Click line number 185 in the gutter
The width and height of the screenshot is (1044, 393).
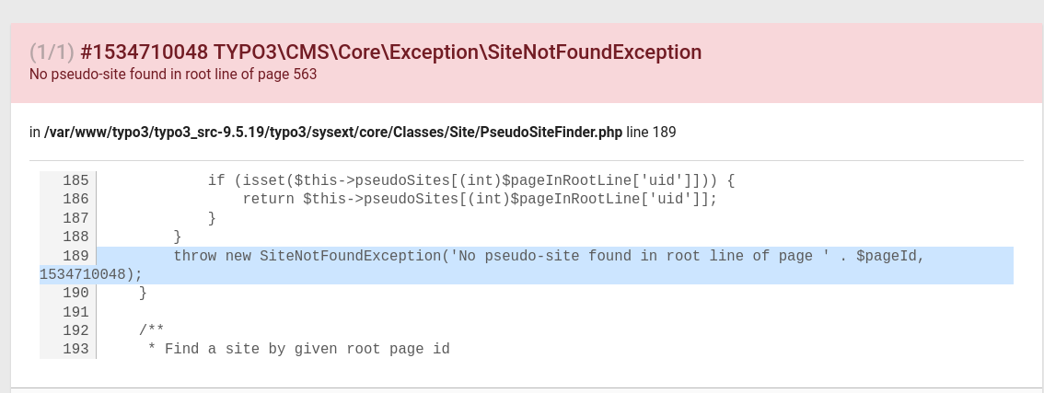(x=75, y=180)
